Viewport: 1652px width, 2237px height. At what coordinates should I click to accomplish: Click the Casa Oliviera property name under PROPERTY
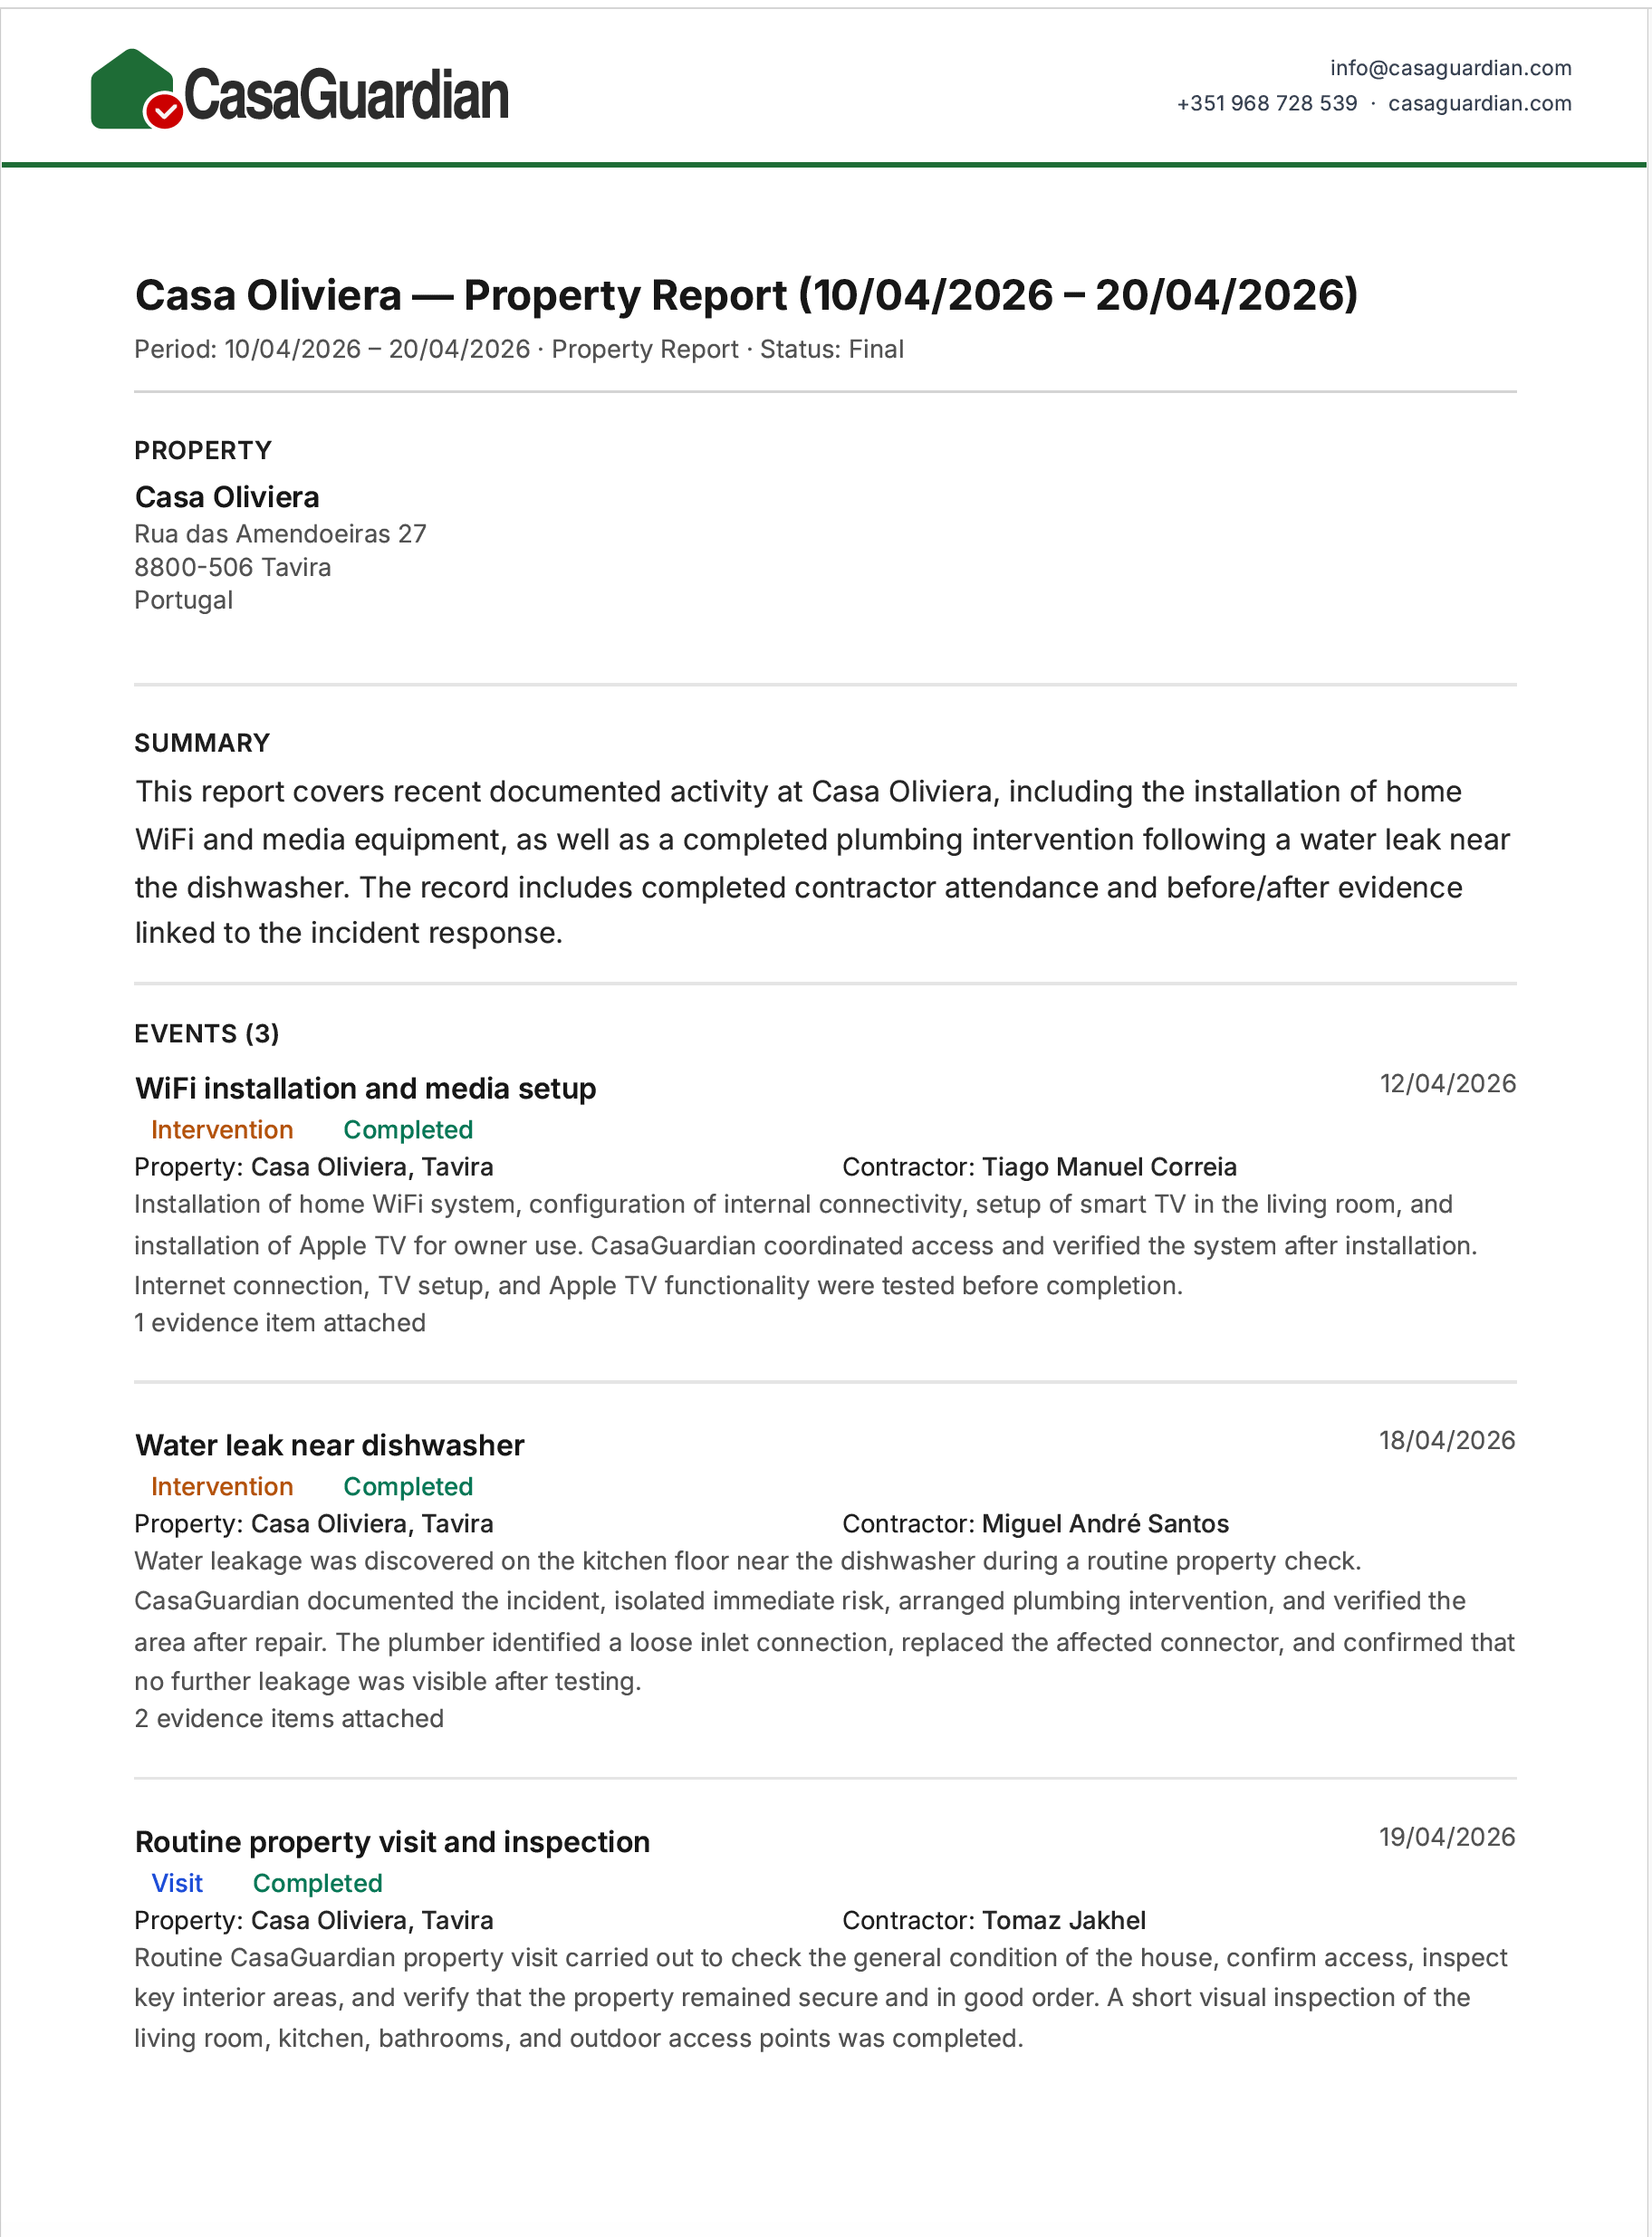point(227,497)
